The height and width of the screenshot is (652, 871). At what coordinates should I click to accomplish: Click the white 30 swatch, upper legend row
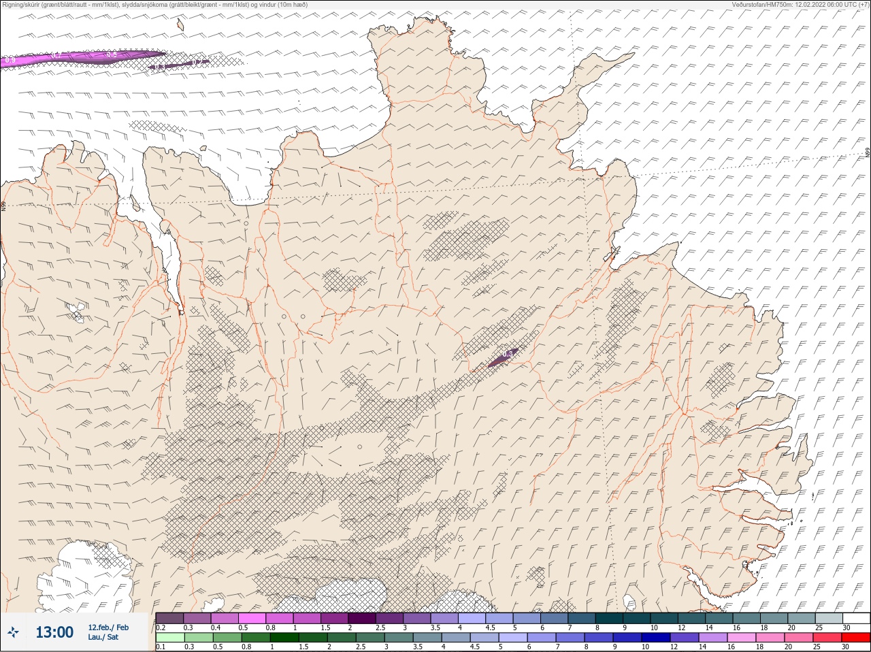pos(856,618)
